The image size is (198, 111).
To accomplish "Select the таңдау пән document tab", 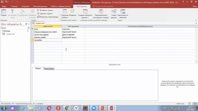I will (x=38, y=23).
